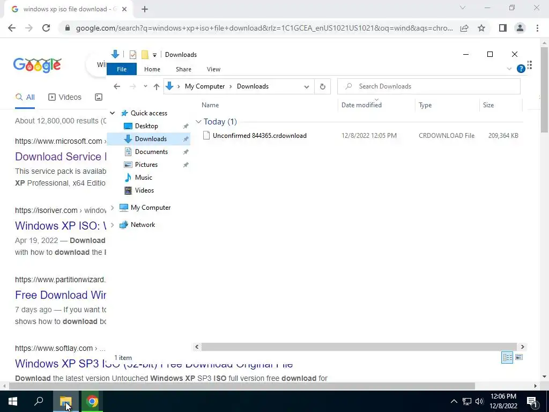This screenshot has width=549, height=412.
Task: Open volume control in system tray
Action: click(x=479, y=401)
